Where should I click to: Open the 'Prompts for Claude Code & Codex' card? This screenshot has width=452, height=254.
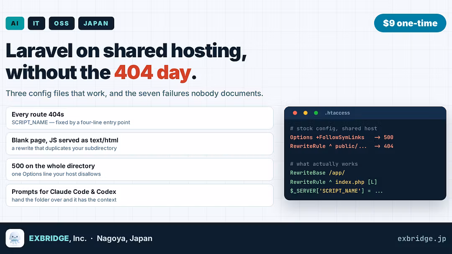[139, 196]
